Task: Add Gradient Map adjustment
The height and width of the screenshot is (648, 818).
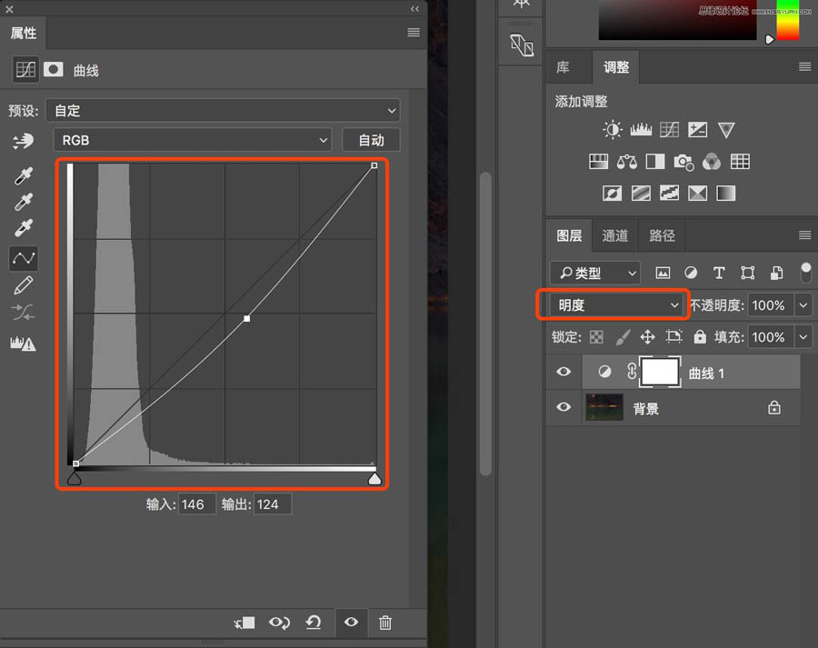Action: [725, 194]
